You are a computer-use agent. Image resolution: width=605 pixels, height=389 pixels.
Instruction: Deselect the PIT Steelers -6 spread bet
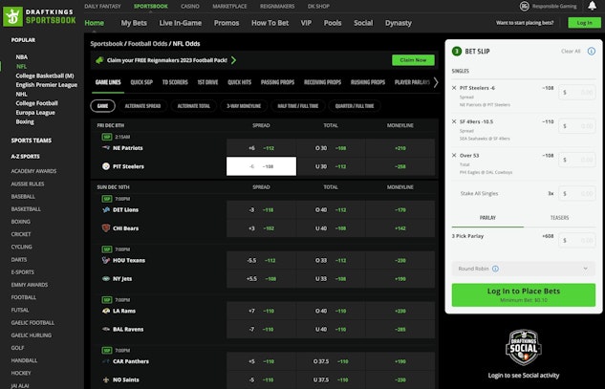(261, 166)
